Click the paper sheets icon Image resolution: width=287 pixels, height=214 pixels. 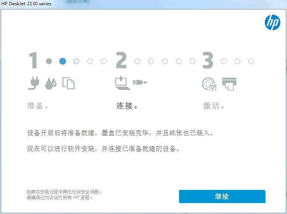point(69,83)
